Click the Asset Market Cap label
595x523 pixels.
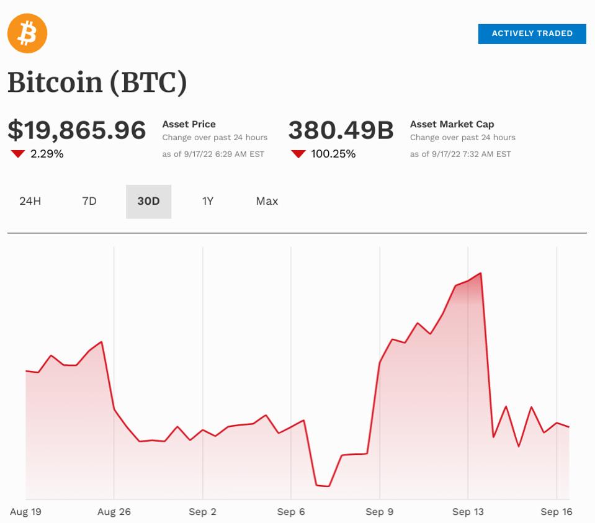pos(452,124)
